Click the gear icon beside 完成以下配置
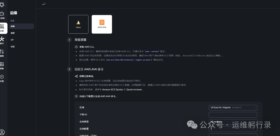This screenshot has height=136, width=280. (x=76, y=96)
